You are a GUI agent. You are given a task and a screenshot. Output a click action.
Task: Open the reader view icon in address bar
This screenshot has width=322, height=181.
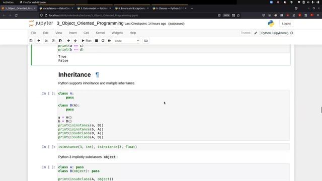(219, 16)
